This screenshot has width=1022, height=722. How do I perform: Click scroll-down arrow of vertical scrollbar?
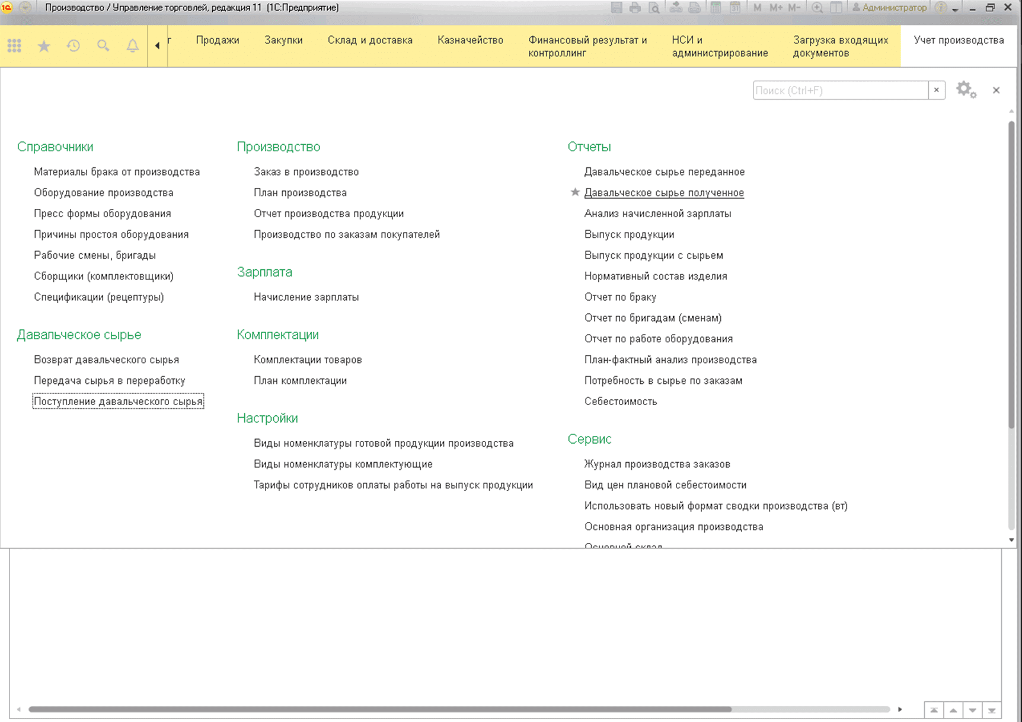pos(1011,540)
